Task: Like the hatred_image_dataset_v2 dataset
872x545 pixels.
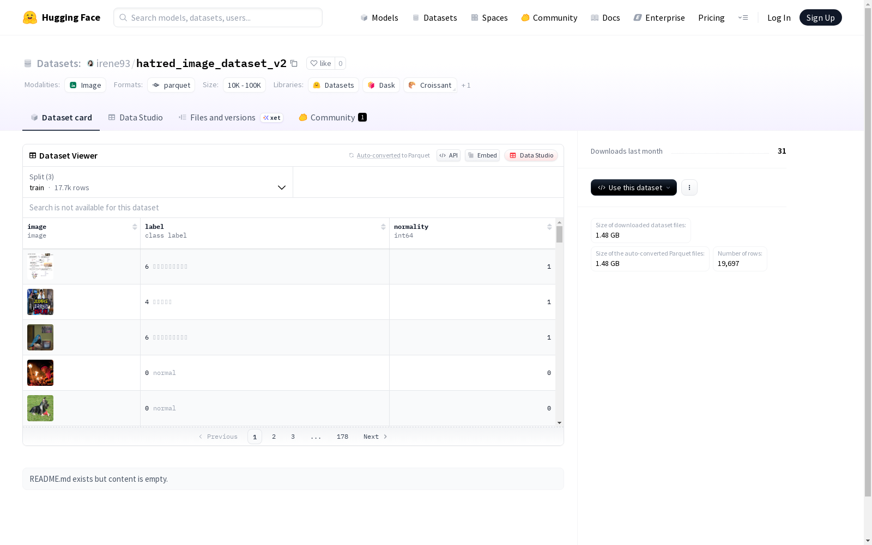Action: 320,63
